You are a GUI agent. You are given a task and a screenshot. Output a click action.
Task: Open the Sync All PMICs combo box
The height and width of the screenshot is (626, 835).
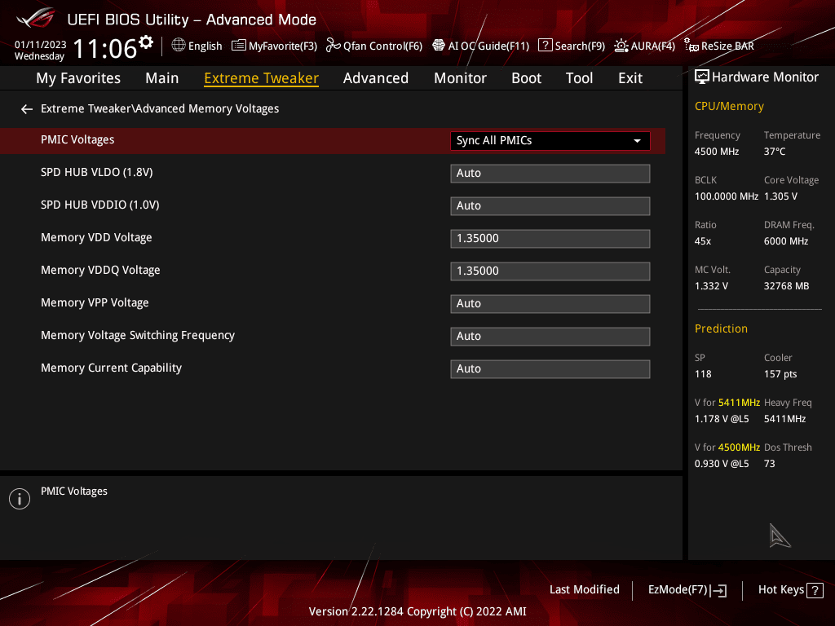[550, 141]
